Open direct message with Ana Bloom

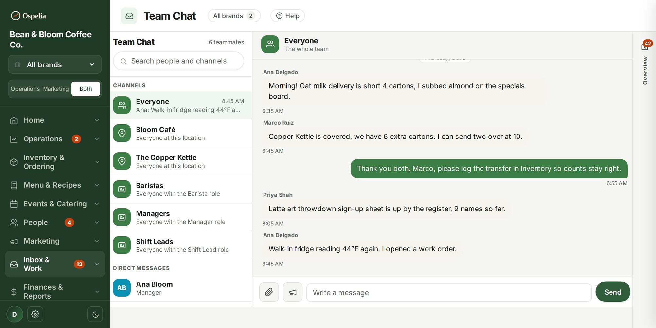pyautogui.click(x=181, y=288)
